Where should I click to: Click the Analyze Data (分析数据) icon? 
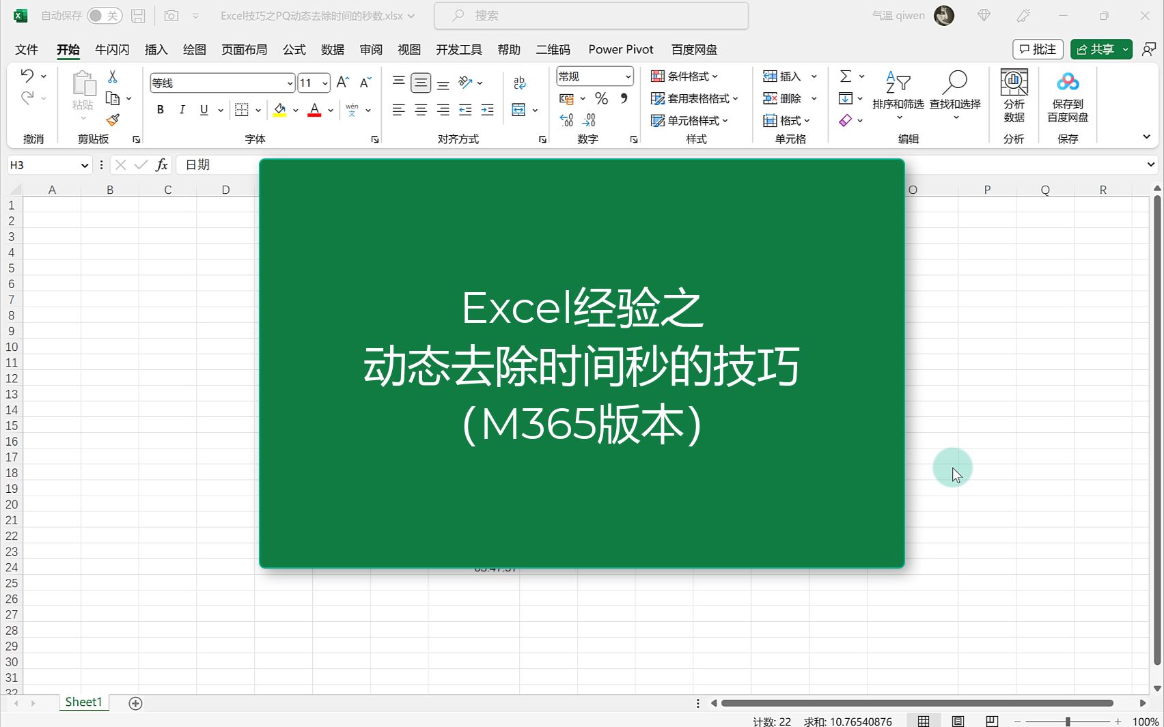coord(1014,96)
